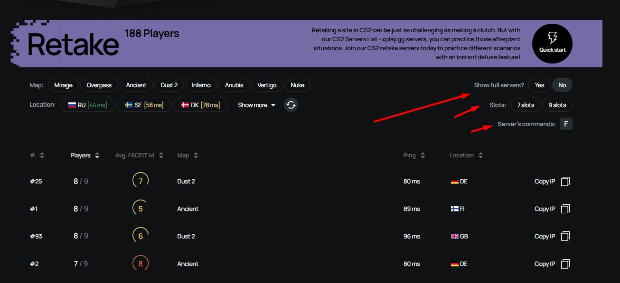
Task: Click Copy IP text for server #25
Action: pos(545,182)
